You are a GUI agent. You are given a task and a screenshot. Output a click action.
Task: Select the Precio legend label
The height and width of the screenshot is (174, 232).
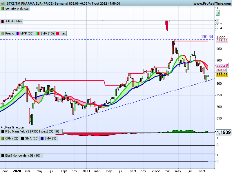10,34
